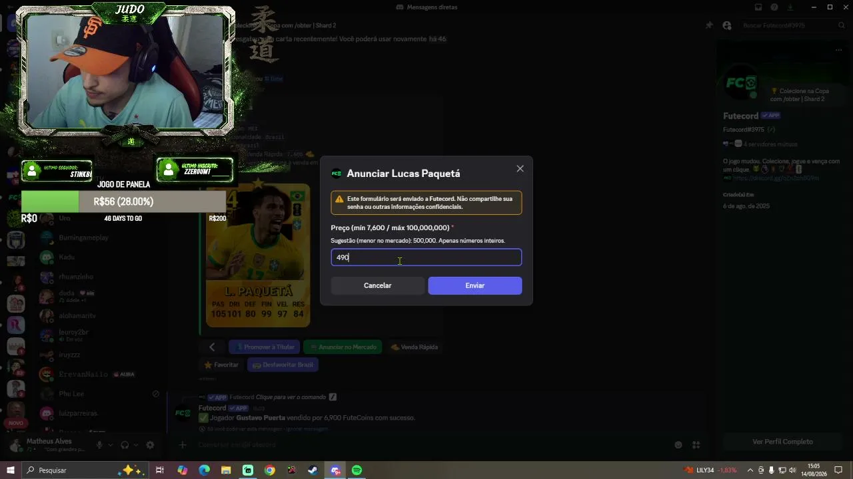Click the Pesquisar taskbar search box
This screenshot has width=853, height=479.
click(x=85, y=470)
